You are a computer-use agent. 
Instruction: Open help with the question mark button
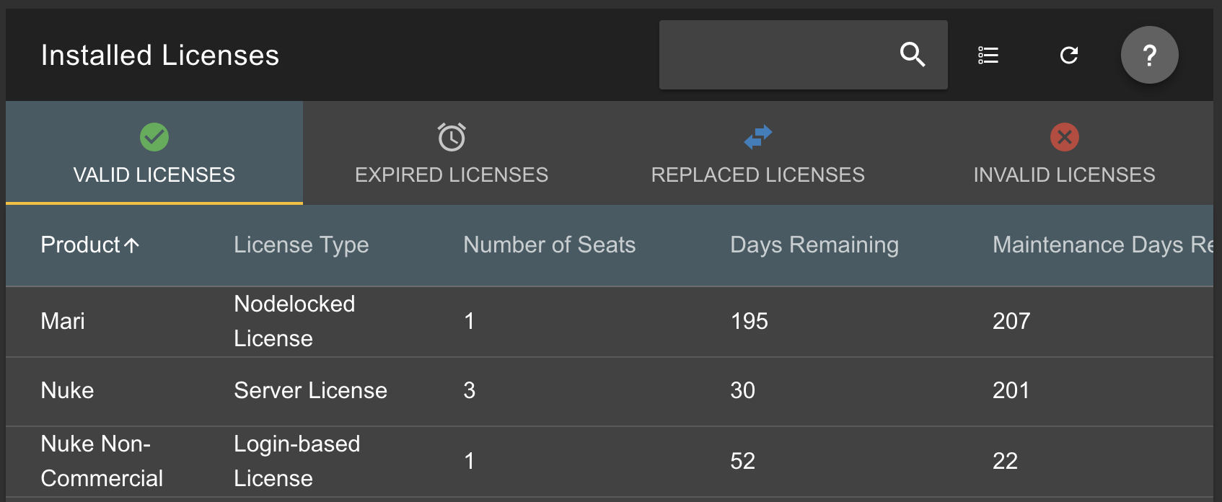[x=1149, y=55]
